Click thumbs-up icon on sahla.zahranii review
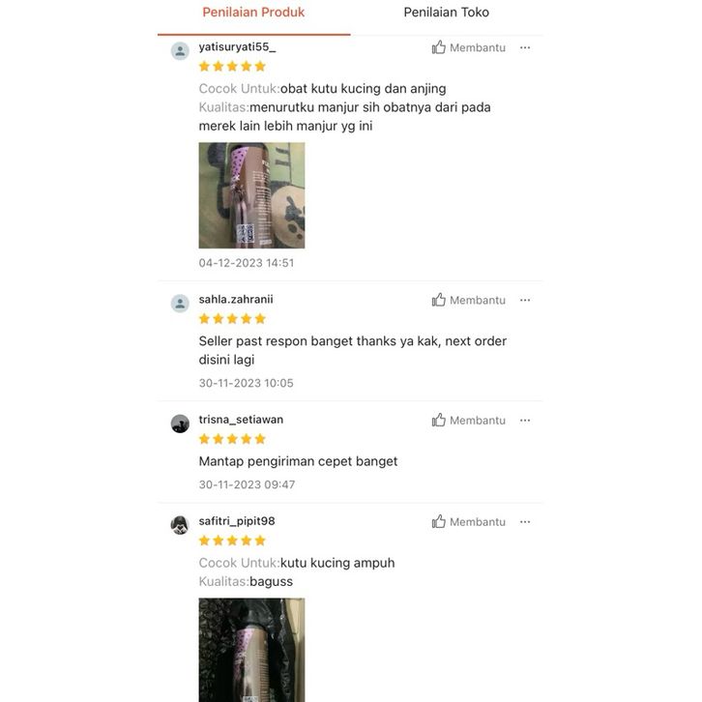 pyautogui.click(x=439, y=300)
